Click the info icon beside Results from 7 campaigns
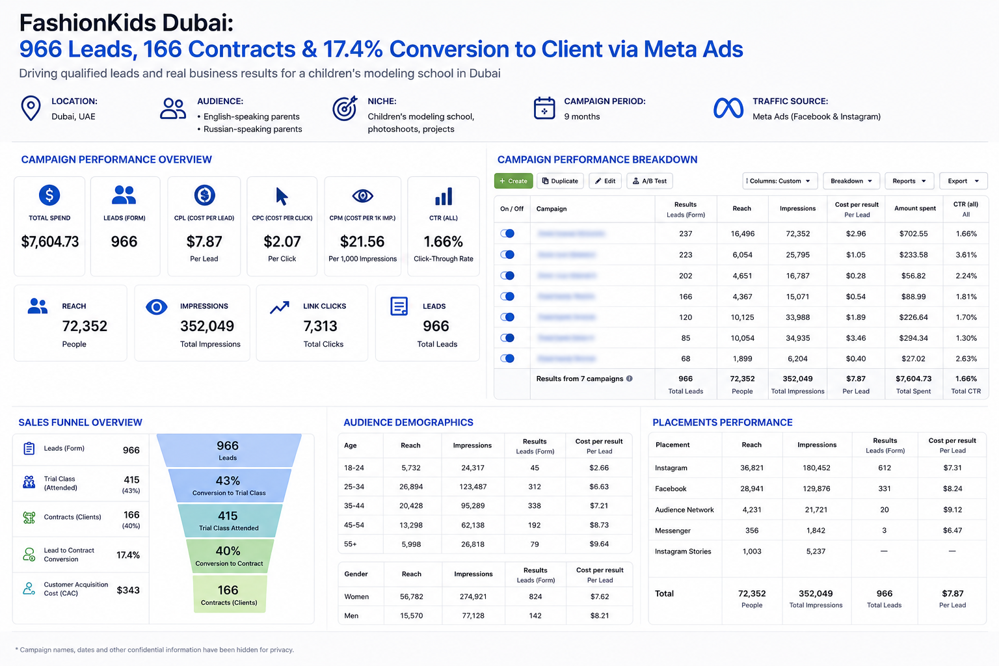The width and height of the screenshot is (999, 666). (x=629, y=379)
